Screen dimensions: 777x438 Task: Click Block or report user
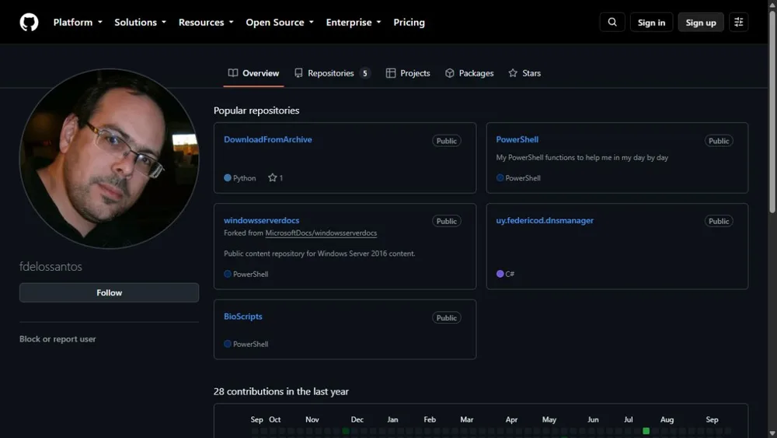coord(57,338)
